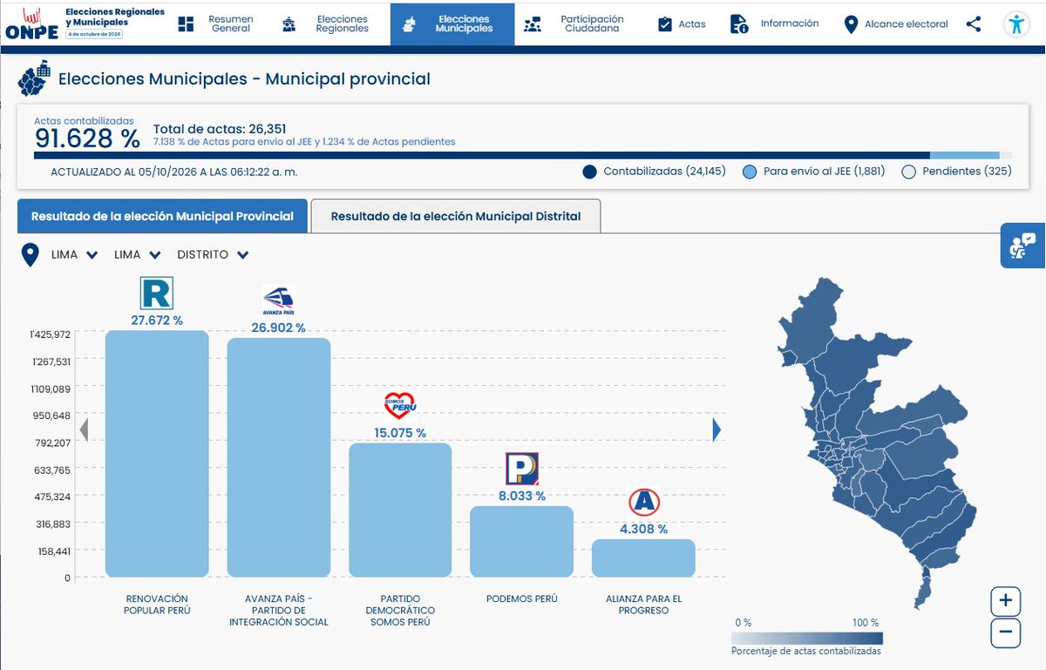Click the 15.075 % value
The width and height of the screenshot is (1046, 670).
point(401,433)
